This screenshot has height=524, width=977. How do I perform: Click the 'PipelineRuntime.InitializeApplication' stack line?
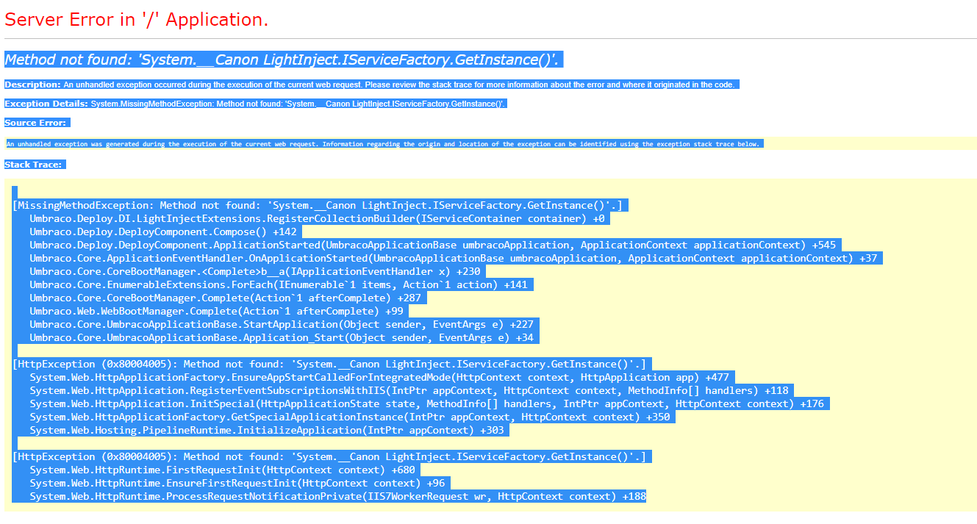click(267, 430)
